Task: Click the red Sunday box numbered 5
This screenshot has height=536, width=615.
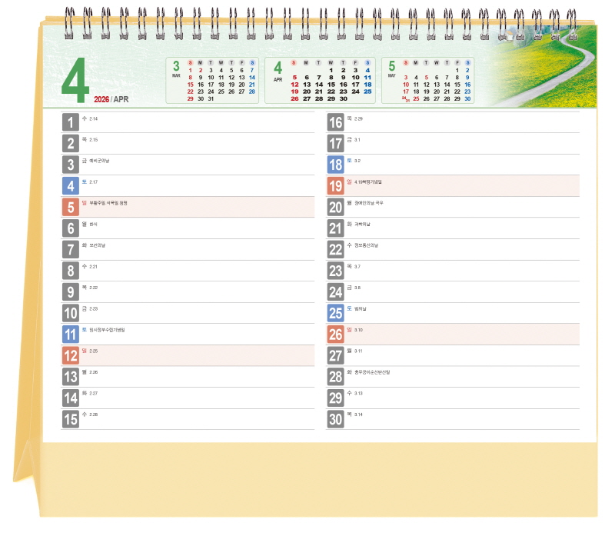Action: (71, 207)
